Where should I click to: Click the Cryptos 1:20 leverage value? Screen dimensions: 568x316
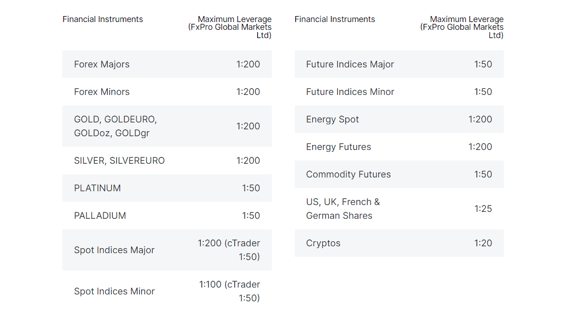483,243
